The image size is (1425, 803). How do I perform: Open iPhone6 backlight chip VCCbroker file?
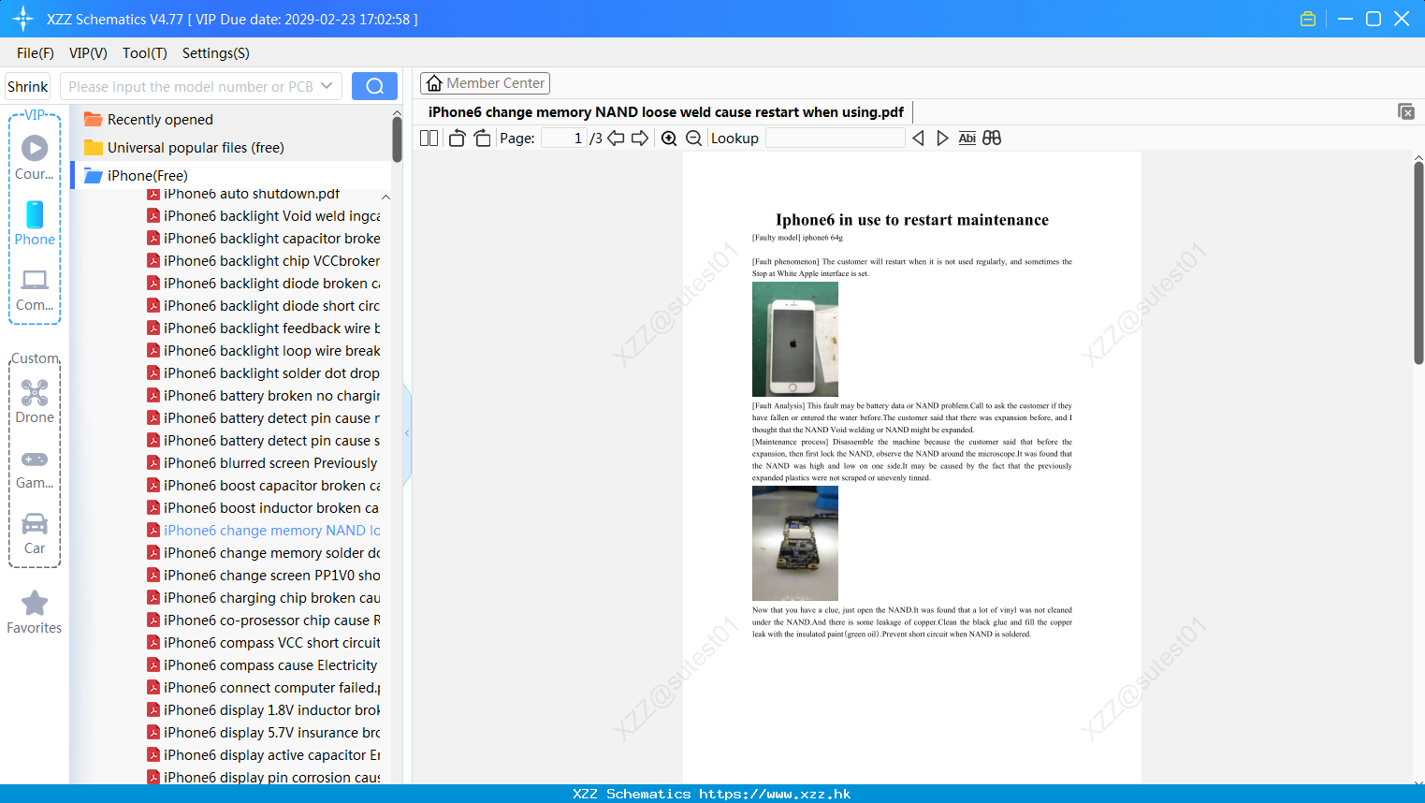pyautogui.click(x=264, y=261)
